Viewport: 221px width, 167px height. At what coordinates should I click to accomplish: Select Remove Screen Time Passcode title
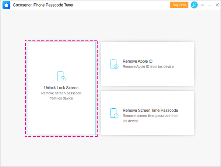[150, 110]
